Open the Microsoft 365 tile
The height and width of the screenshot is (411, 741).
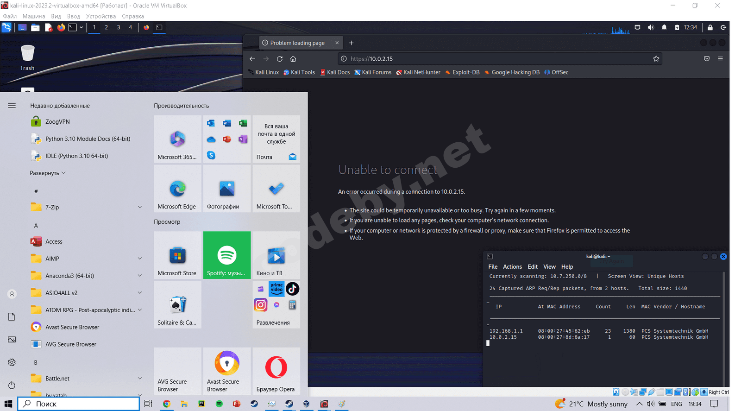(177, 139)
